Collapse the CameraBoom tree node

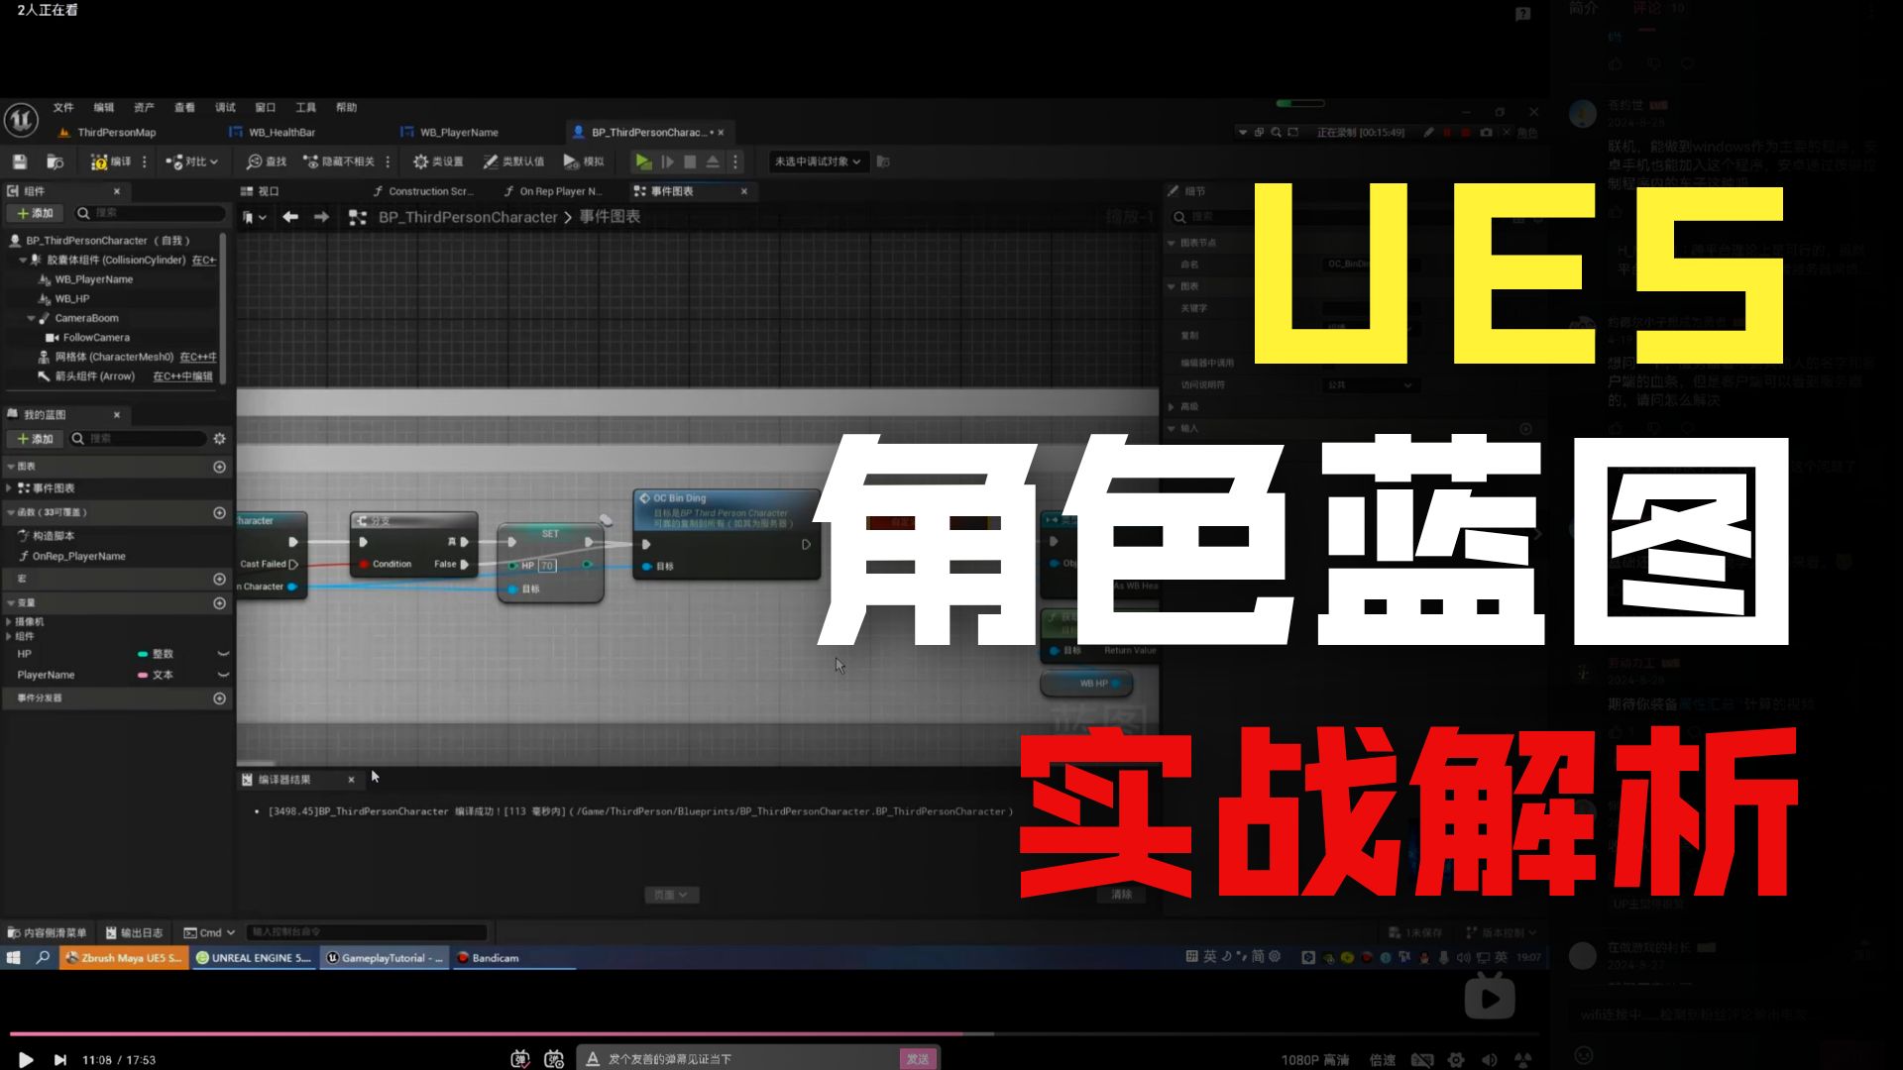click(31, 318)
